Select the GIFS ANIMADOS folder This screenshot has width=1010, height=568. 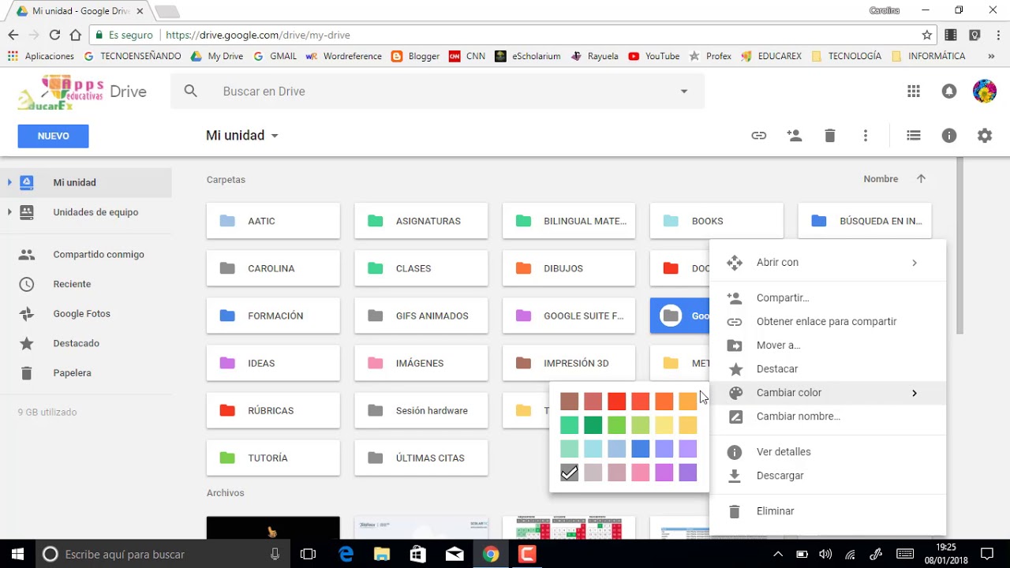[x=421, y=316]
